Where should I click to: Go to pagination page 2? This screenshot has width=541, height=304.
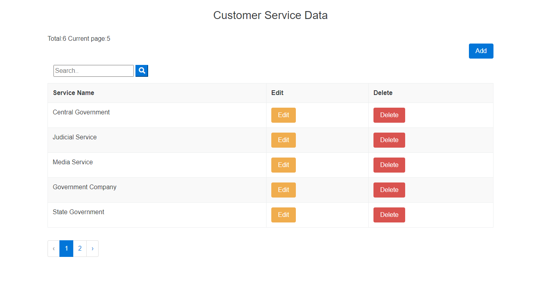(80, 249)
